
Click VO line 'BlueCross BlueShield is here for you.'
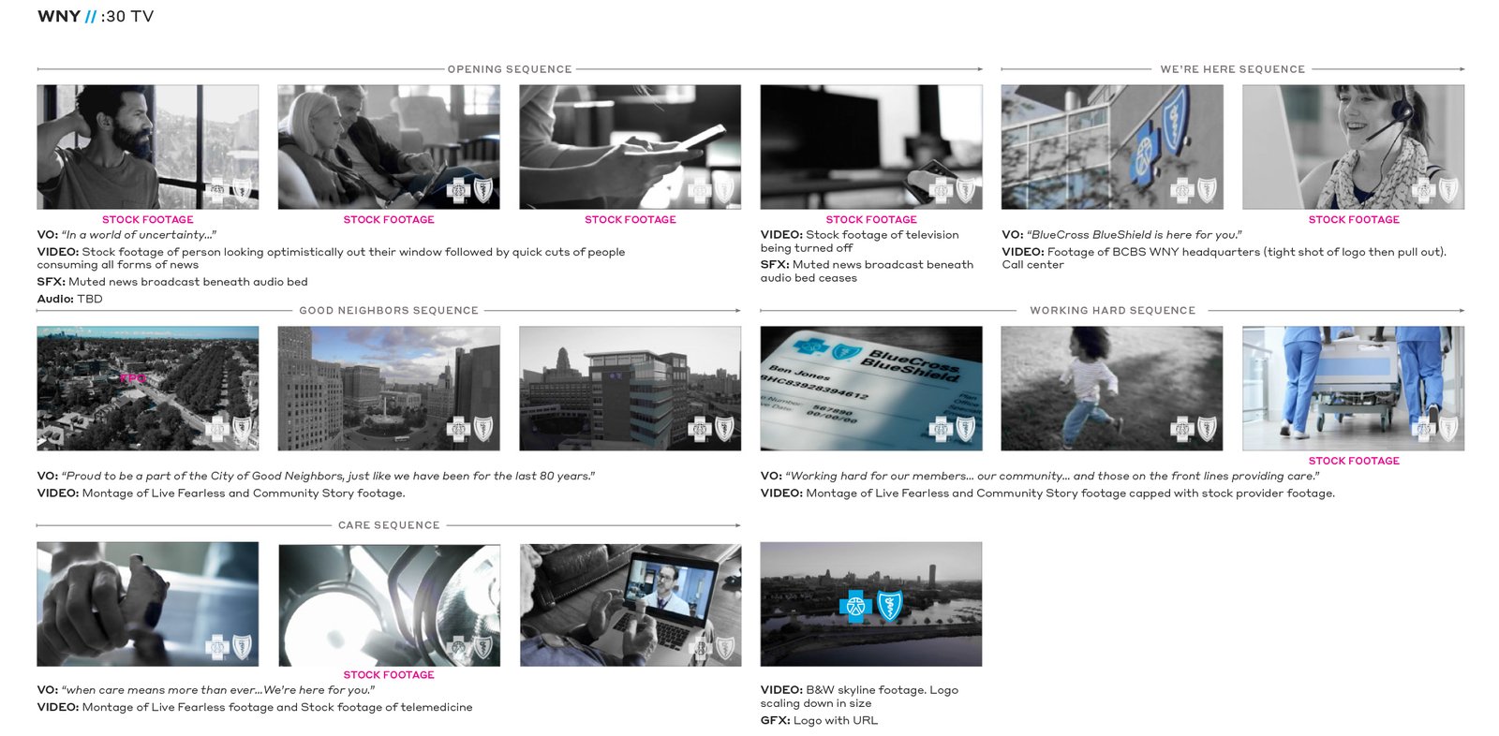[x=1121, y=235]
